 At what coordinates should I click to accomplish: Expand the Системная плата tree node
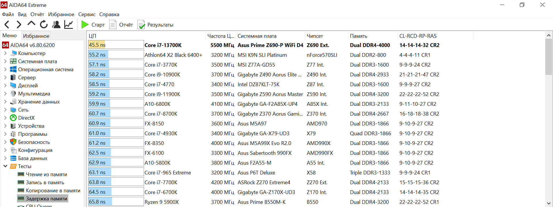5,61
